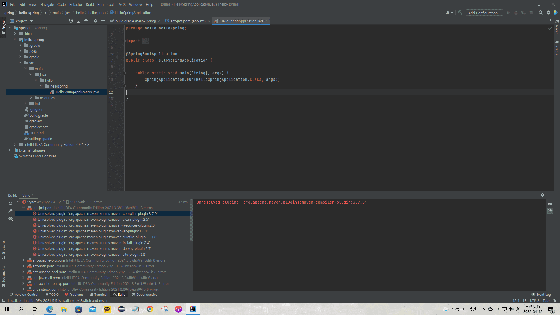
Task: Toggle the Project side tab
Action: coord(3,27)
